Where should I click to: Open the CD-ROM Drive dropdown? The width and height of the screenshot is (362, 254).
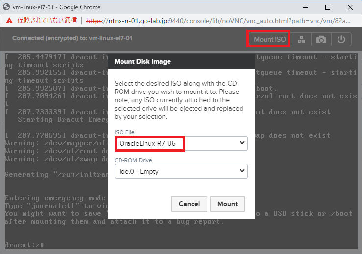pos(181,171)
